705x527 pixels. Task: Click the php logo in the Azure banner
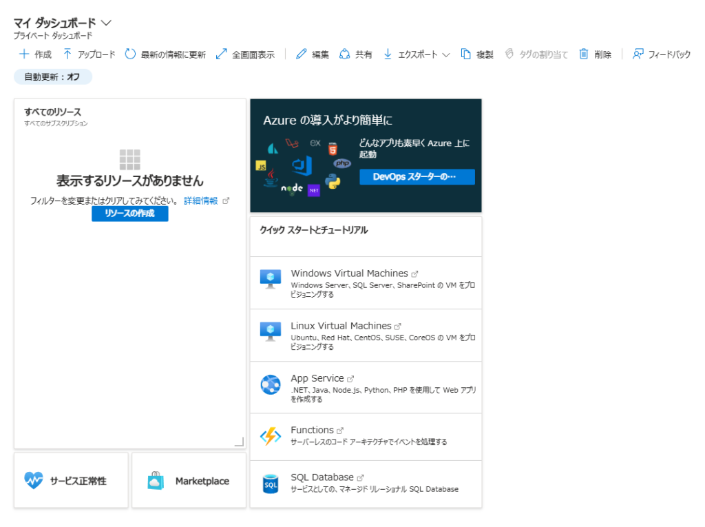342,163
